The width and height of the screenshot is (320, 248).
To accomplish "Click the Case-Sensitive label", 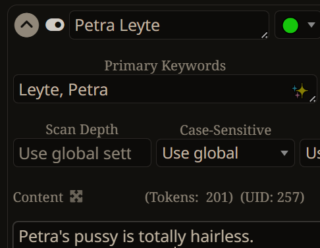I will (225, 130).
